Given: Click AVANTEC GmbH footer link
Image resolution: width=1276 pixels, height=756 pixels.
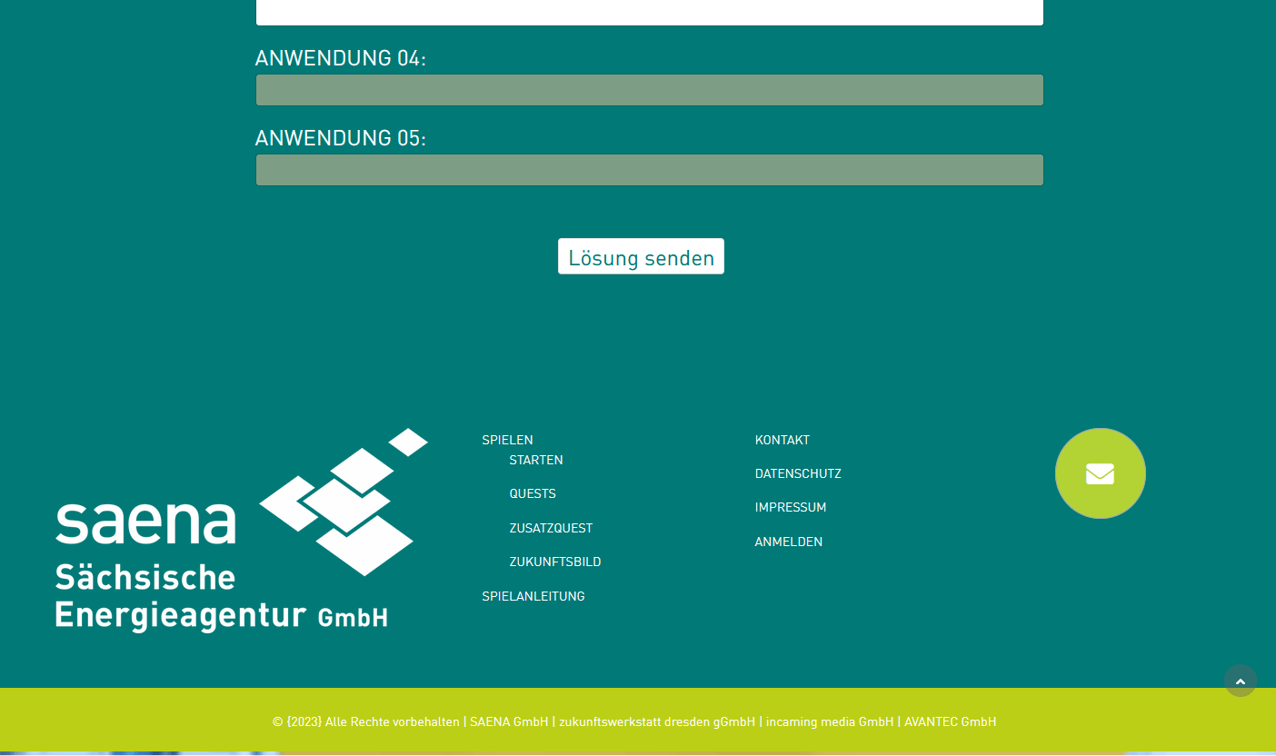Looking at the screenshot, I should 950,721.
